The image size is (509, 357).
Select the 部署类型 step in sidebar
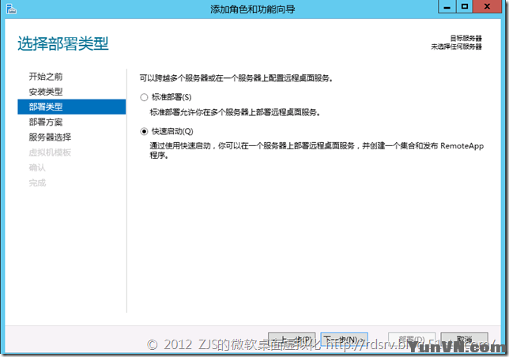(71, 107)
